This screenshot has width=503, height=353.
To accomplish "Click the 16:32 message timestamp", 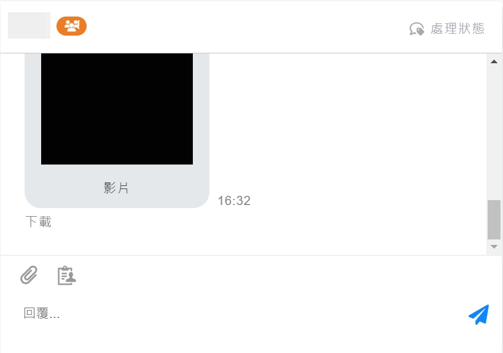I will (234, 201).
